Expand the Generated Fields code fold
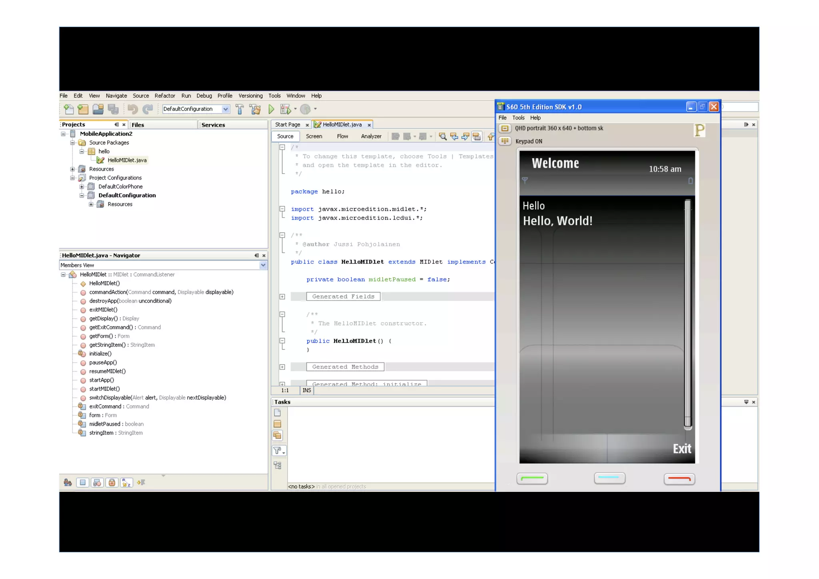This screenshot has width=819, height=579. pyautogui.click(x=282, y=297)
